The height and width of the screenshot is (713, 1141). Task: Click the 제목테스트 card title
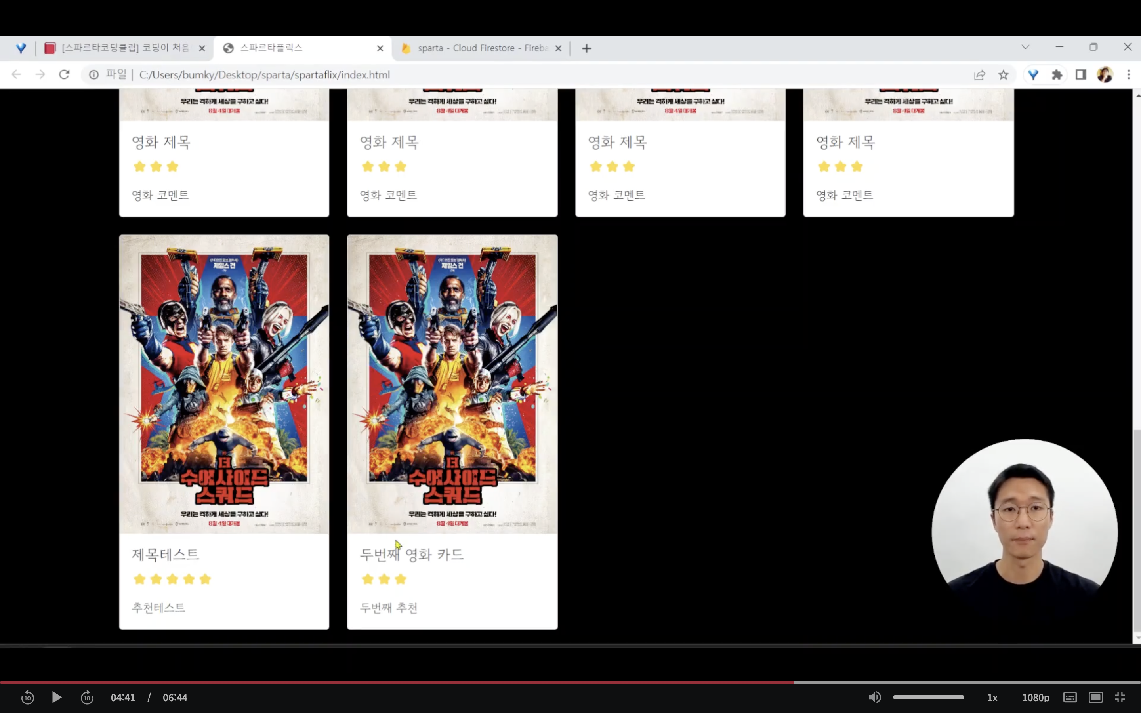[166, 554]
